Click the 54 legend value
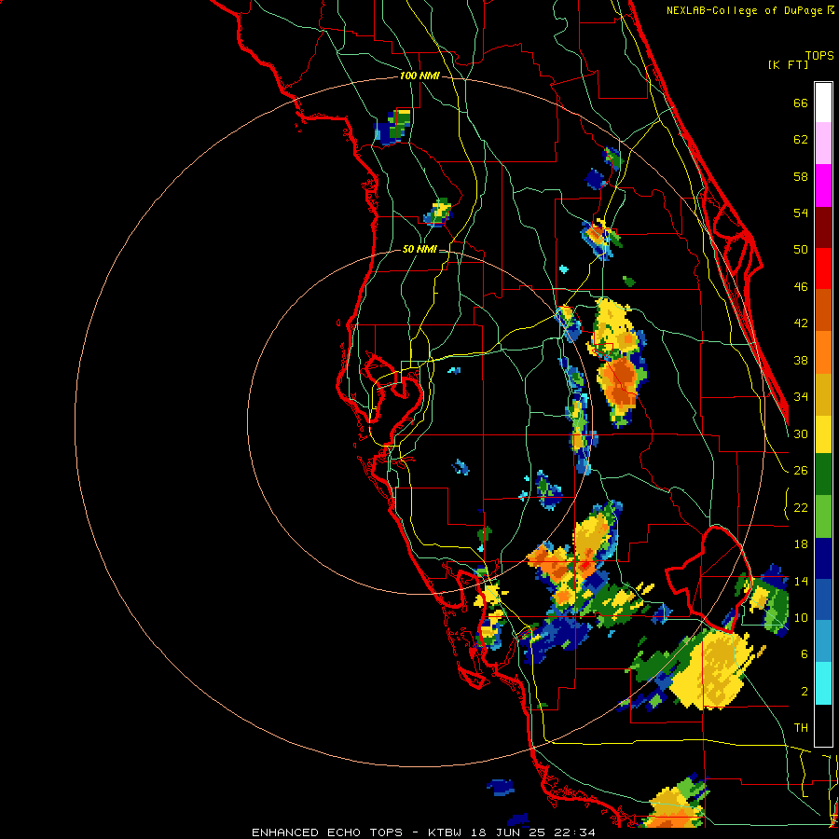839x839 pixels. click(x=801, y=213)
